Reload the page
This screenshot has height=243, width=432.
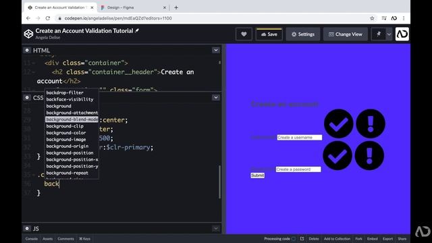point(48,18)
